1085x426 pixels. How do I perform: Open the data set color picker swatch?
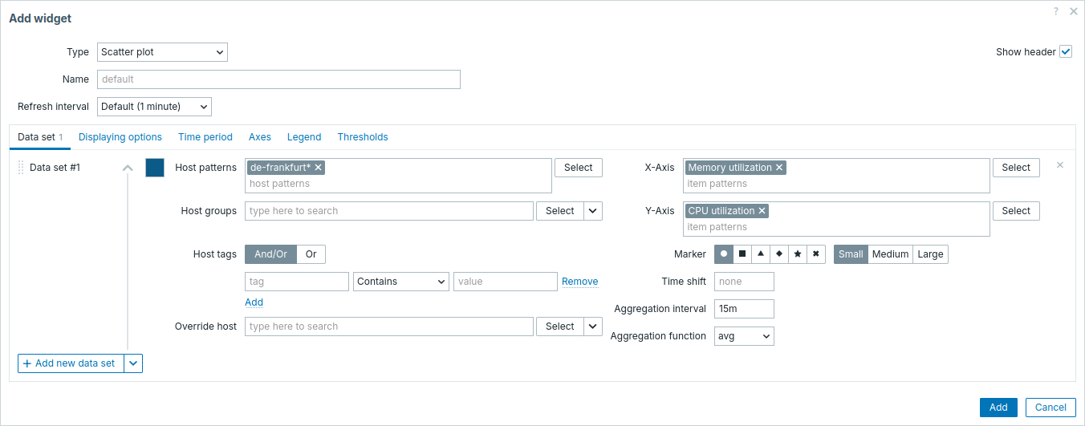(x=155, y=168)
